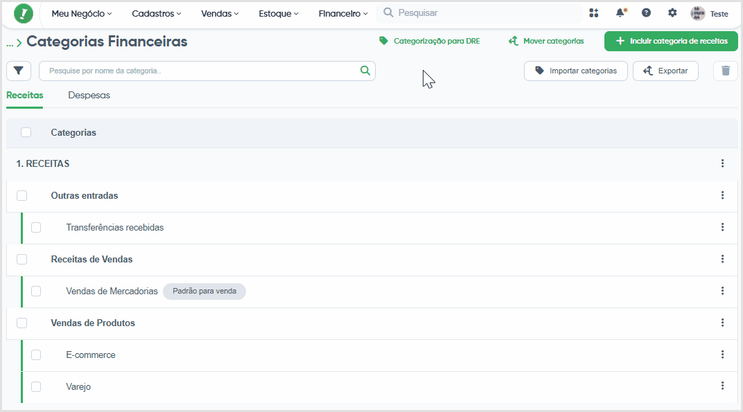743x412 pixels.
Task: Check the E-commerce checkbox
Action: (x=36, y=355)
